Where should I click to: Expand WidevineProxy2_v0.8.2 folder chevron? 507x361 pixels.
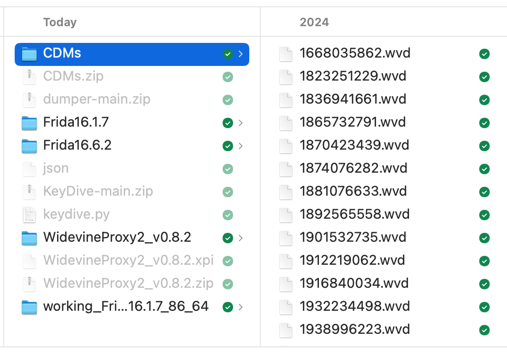[240, 238]
